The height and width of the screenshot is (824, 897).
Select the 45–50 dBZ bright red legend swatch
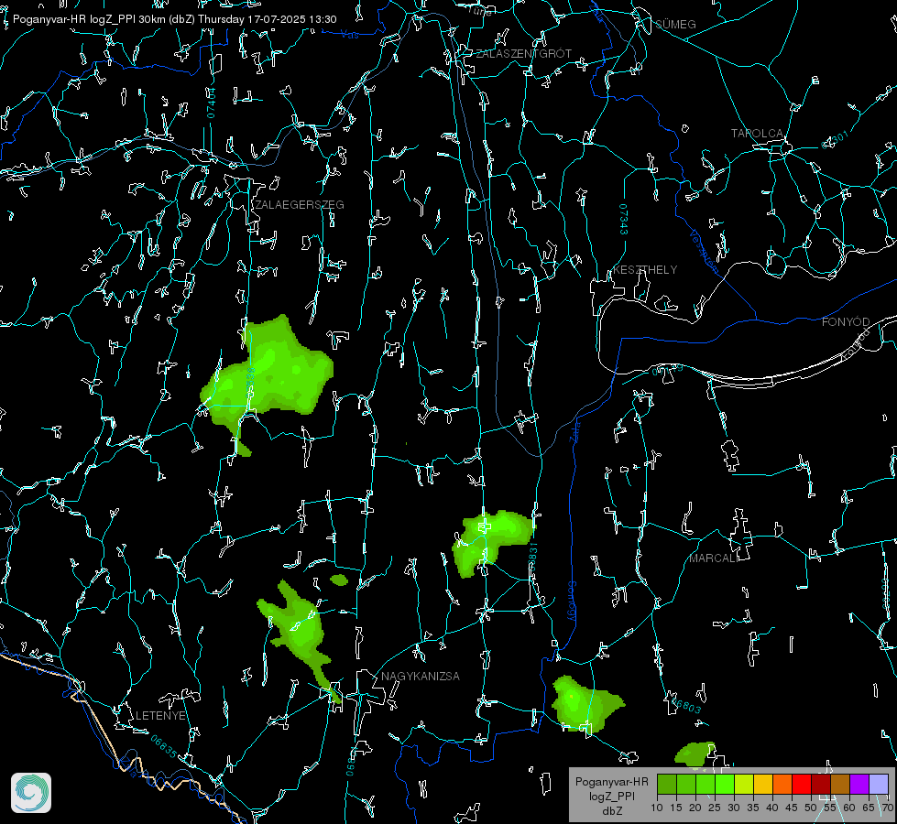click(x=802, y=785)
